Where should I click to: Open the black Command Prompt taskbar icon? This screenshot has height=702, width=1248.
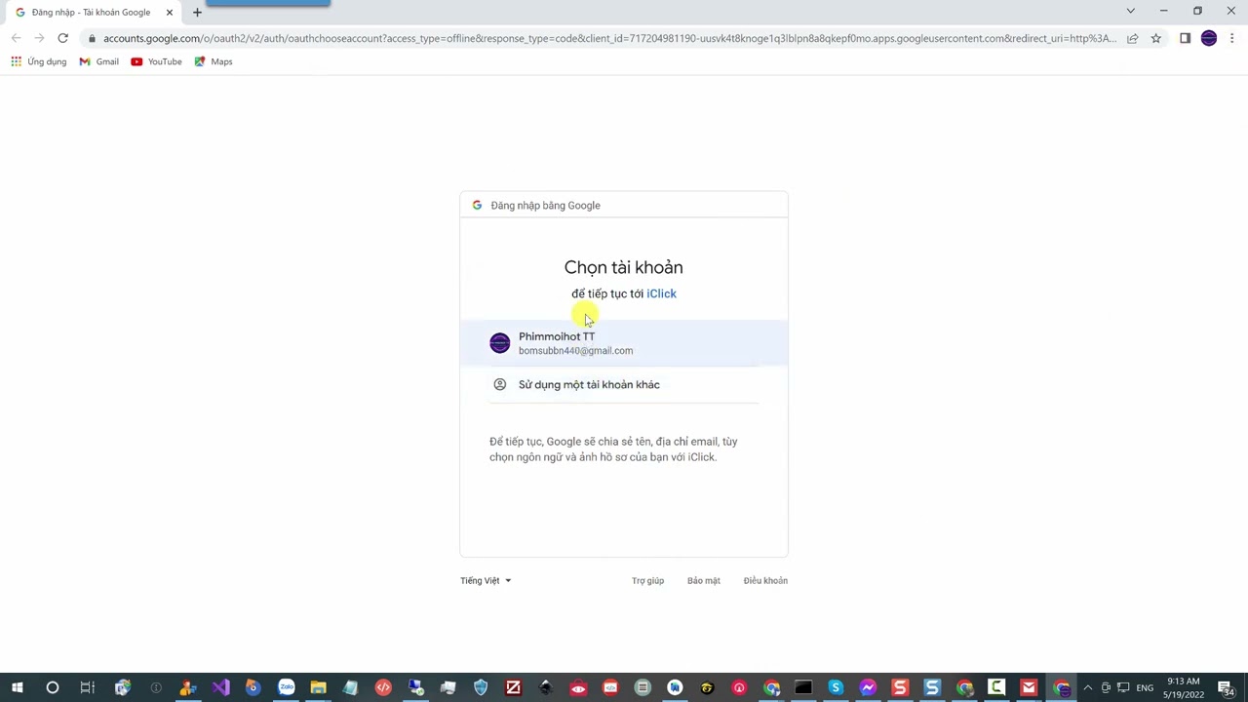tap(803, 687)
